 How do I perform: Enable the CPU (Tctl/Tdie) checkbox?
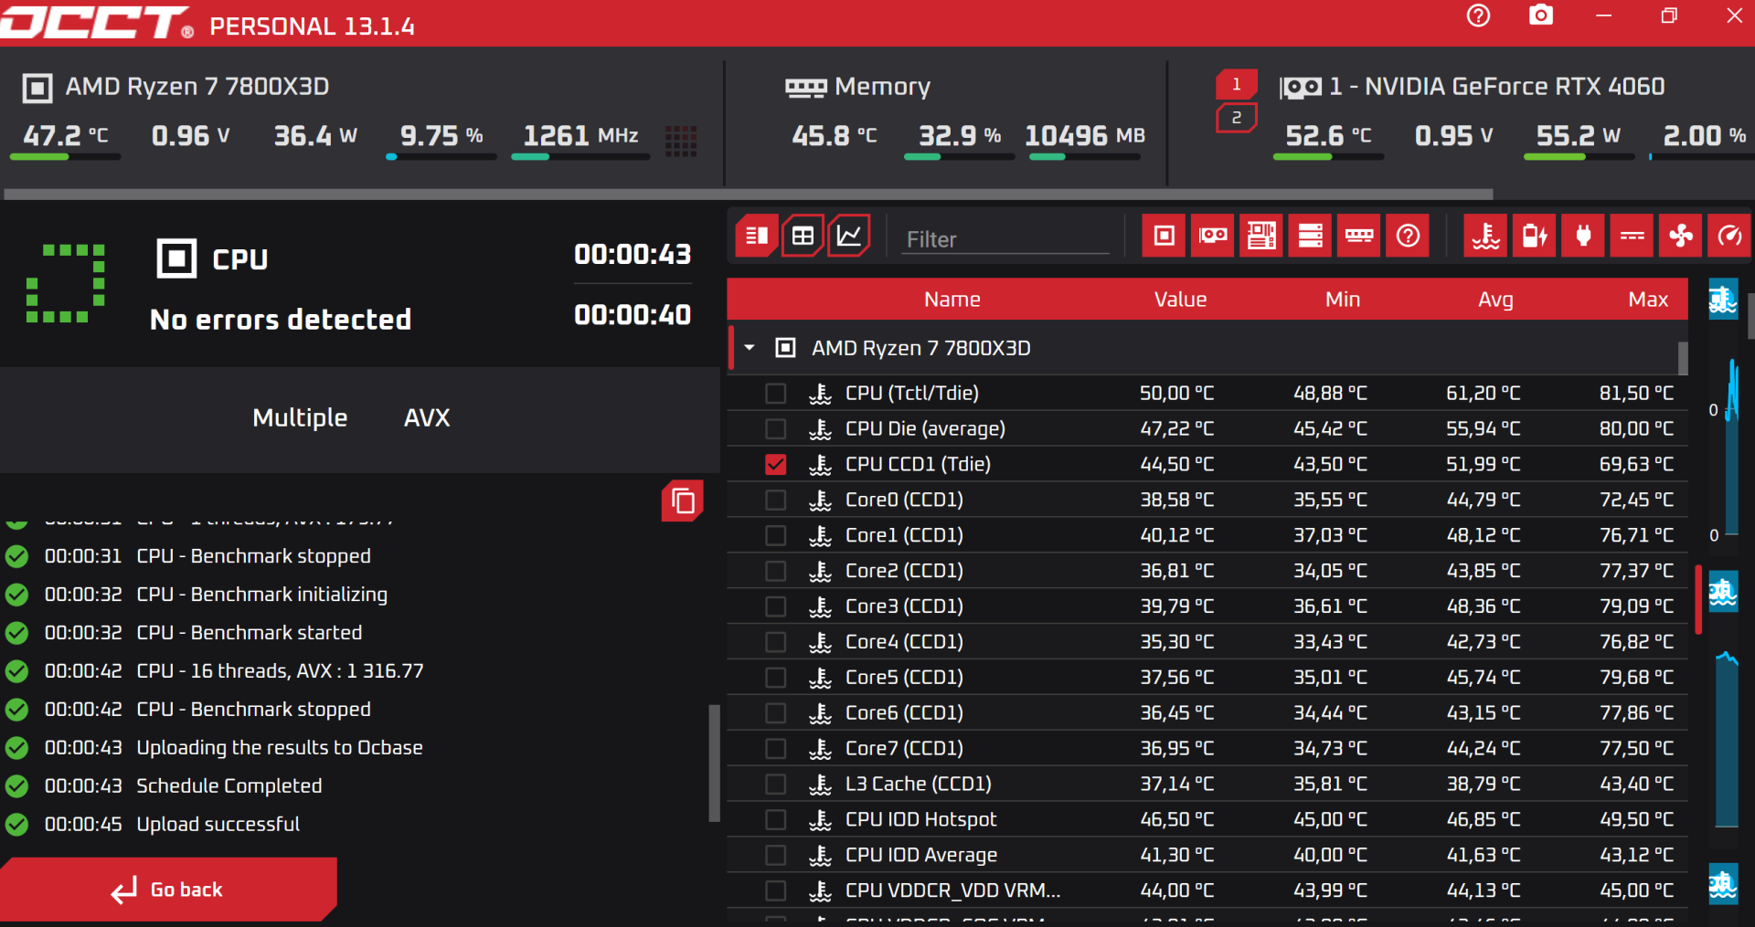(x=776, y=394)
